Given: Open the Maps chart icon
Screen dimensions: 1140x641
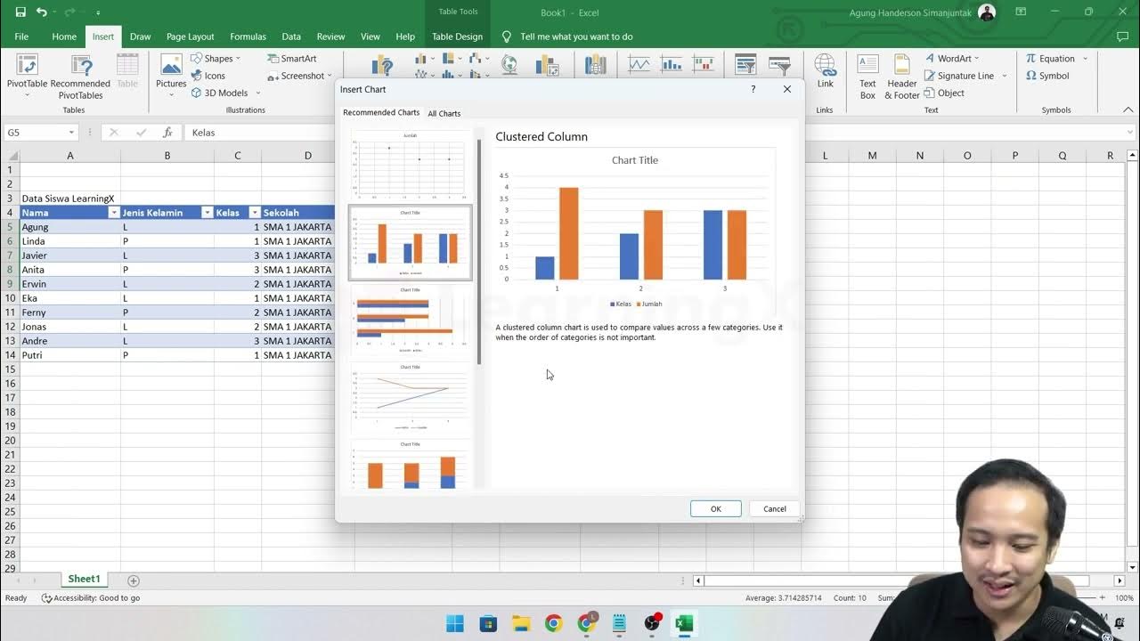Looking at the screenshot, I should [509, 65].
